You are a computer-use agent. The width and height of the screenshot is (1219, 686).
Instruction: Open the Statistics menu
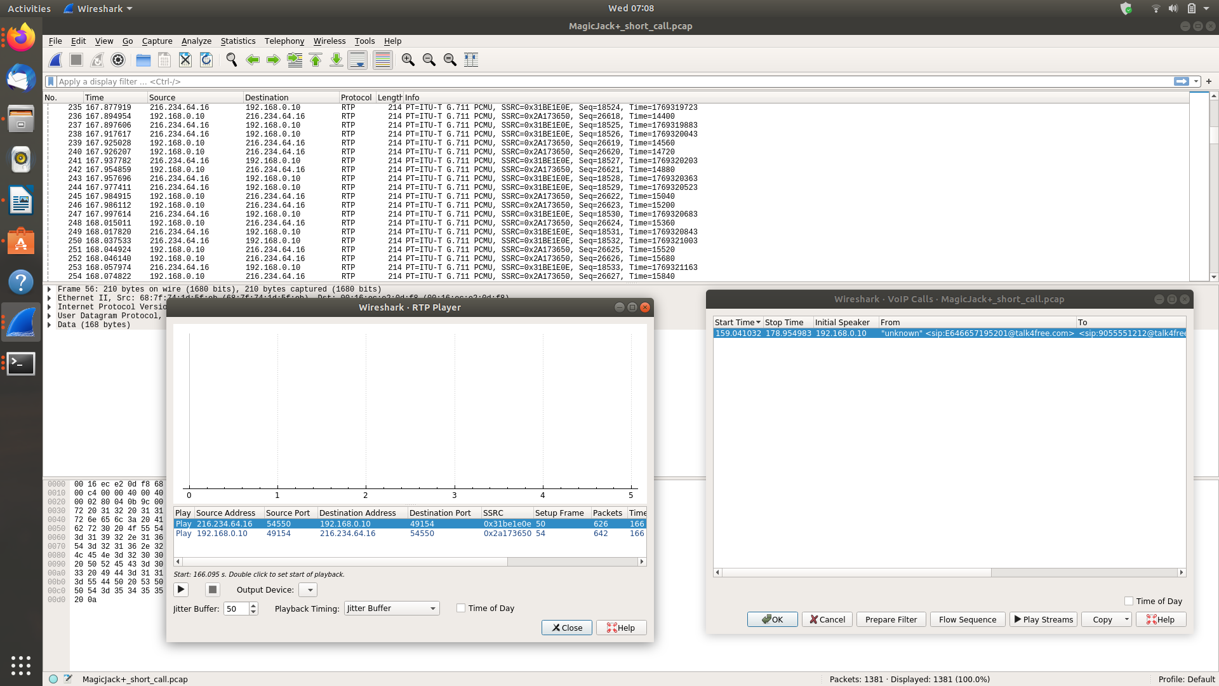pyautogui.click(x=238, y=41)
